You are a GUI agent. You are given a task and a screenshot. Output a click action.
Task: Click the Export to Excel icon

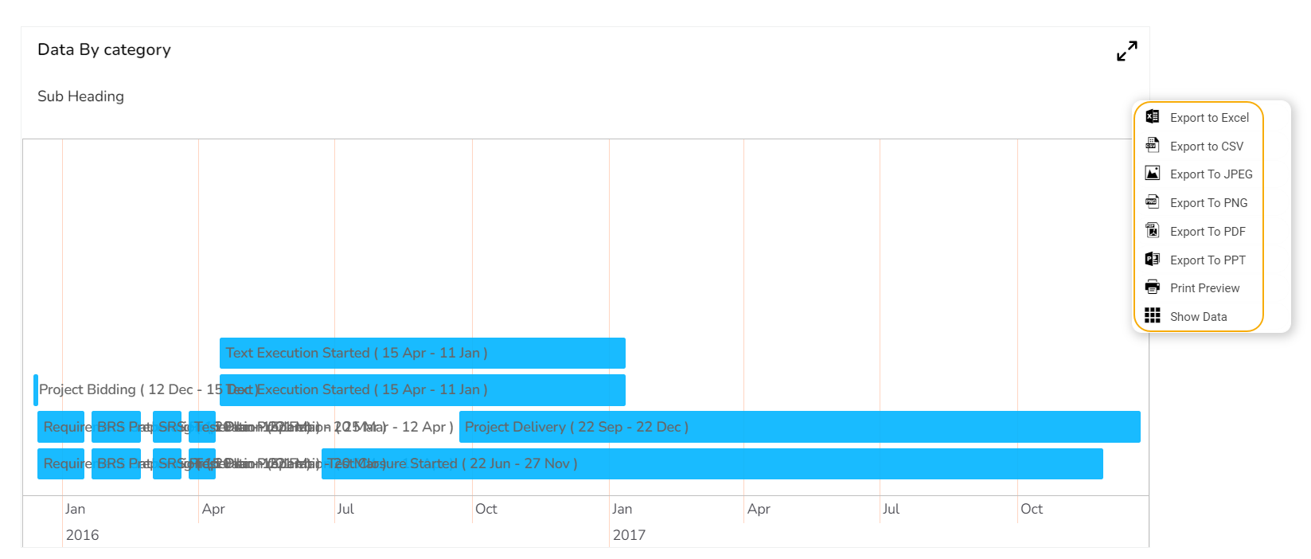tap(1152, 117)
